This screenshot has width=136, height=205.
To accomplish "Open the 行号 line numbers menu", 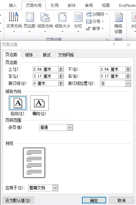I will [x=95, y=21].
